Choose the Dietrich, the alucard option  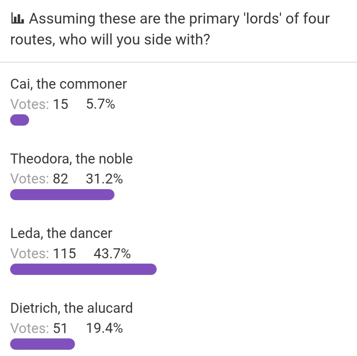[71, 308]
